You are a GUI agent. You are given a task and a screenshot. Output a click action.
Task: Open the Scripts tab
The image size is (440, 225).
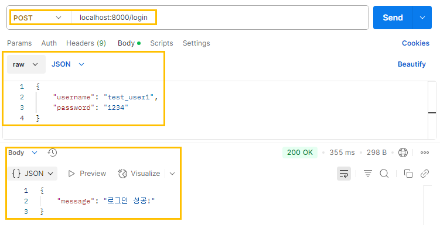161,43
